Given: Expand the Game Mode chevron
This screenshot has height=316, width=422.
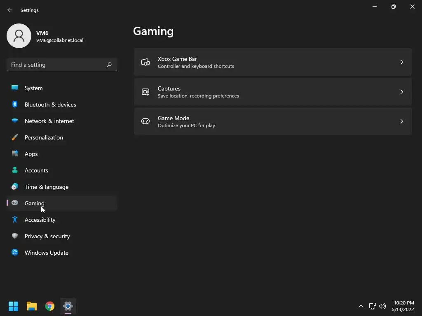Looking at the screenshot, I should point(401,121).
